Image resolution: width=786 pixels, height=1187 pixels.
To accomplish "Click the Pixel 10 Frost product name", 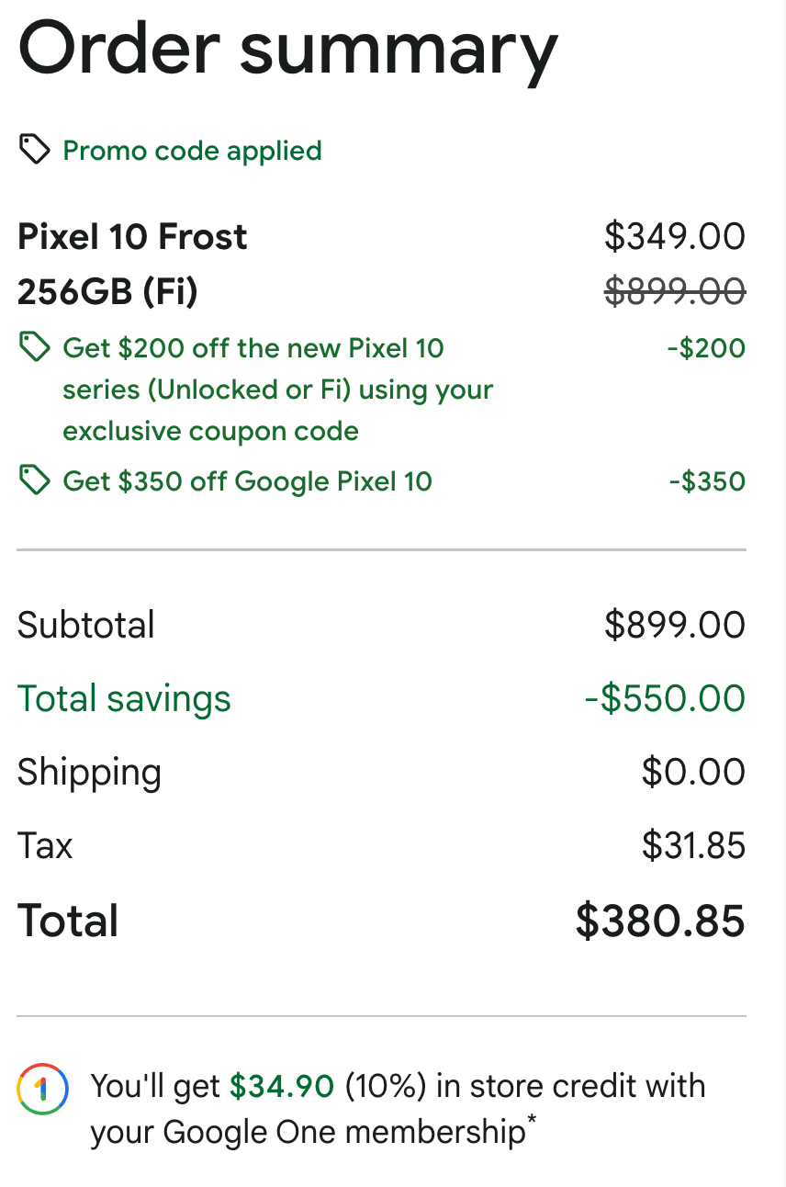I will click(x=132, y=237).
